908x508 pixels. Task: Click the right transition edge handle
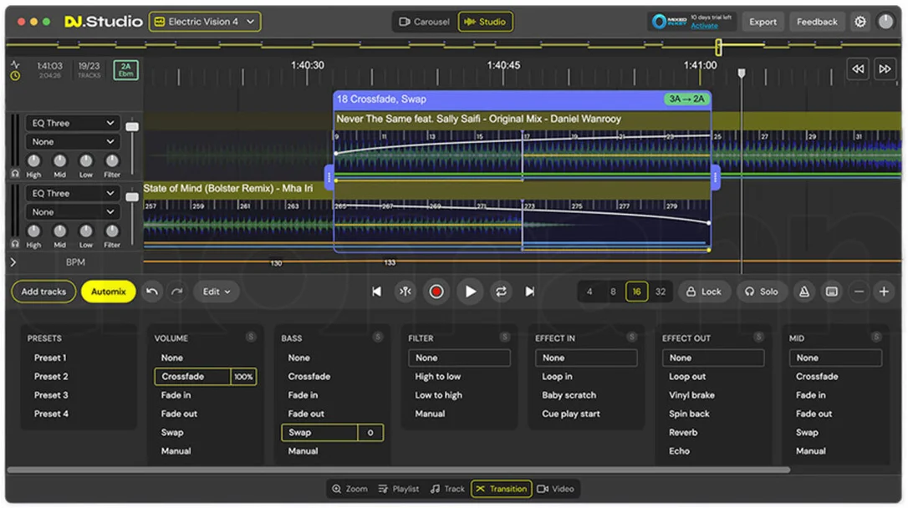pos(716,177)
